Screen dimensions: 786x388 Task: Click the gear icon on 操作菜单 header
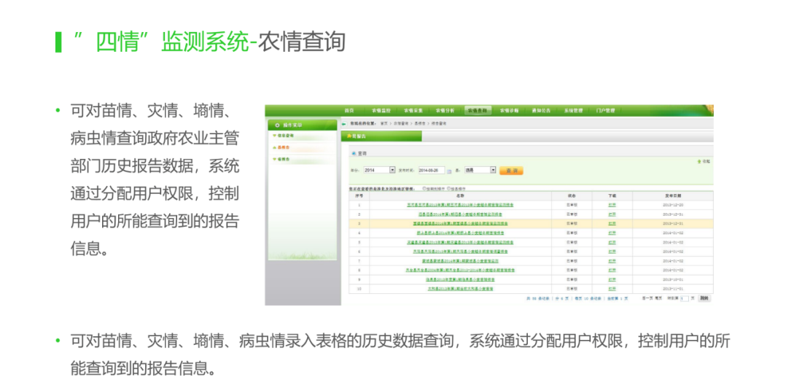click(277, 125)
